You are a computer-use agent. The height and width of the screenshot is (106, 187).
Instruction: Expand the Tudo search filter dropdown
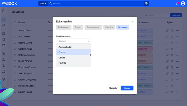(43, 4)
